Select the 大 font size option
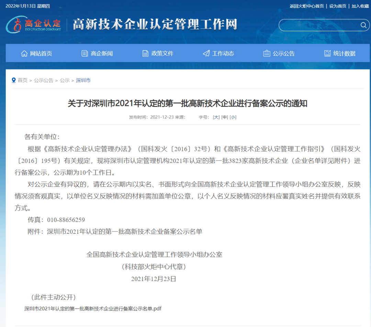 tap(215, 117)
